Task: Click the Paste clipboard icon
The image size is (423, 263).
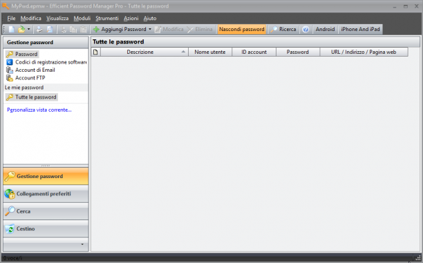Action: (84, 30)
